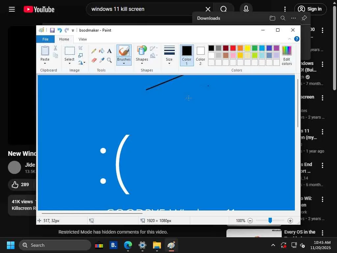Click the taskbar Search box

[x=55, y=245]
